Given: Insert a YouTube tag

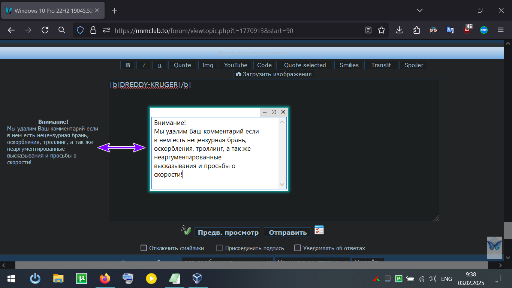Looking at the screenshot, I should tap(236, 65).
